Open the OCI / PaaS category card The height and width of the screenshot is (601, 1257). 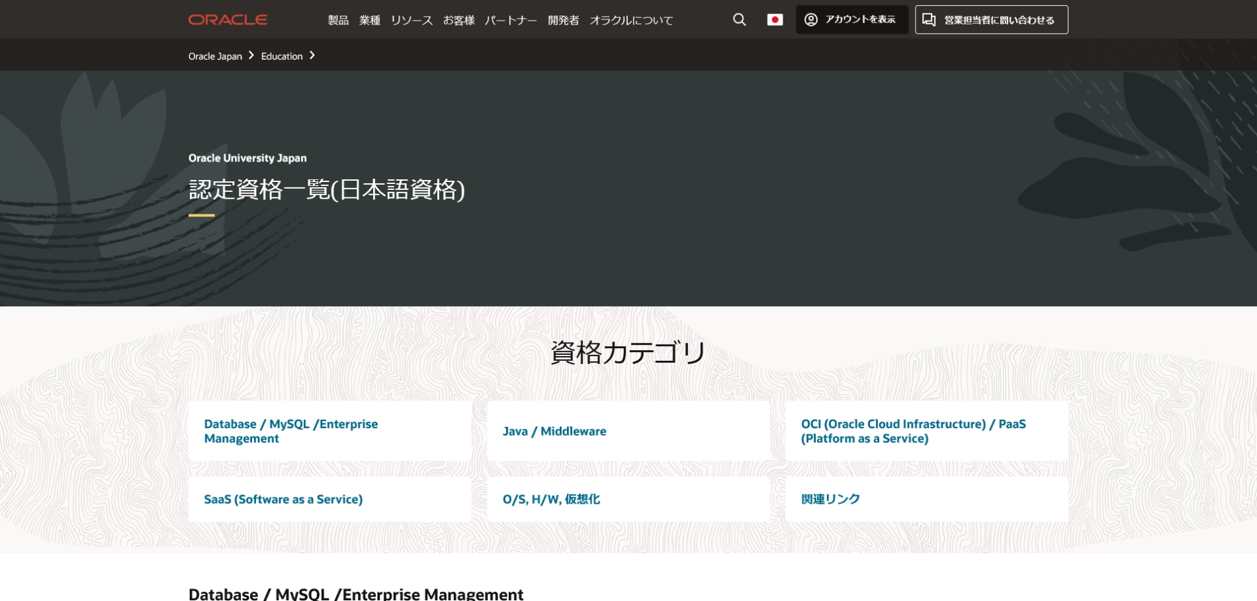tap(926, 431)
